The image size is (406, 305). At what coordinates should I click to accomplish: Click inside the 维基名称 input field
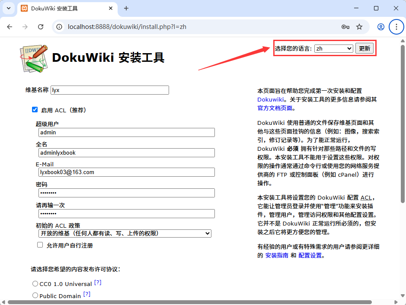pyautogui.click(x=109, y=90)
